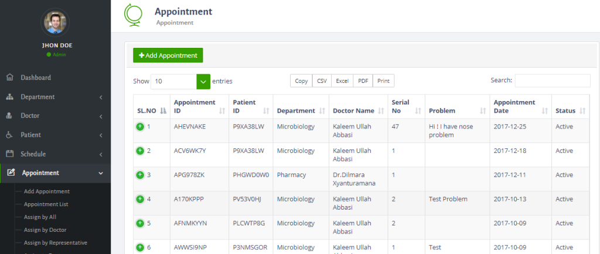Export table with the Excel button
600x254 pixels.
[x=342, y=81]
